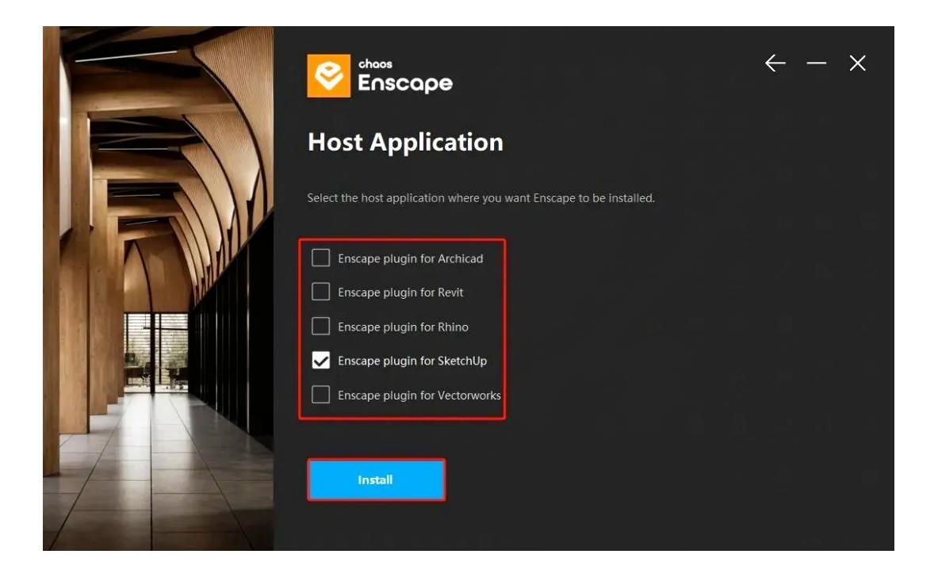
Task: Enable Enscape plugin for Rhino checkbox
Action: [320, 327]
